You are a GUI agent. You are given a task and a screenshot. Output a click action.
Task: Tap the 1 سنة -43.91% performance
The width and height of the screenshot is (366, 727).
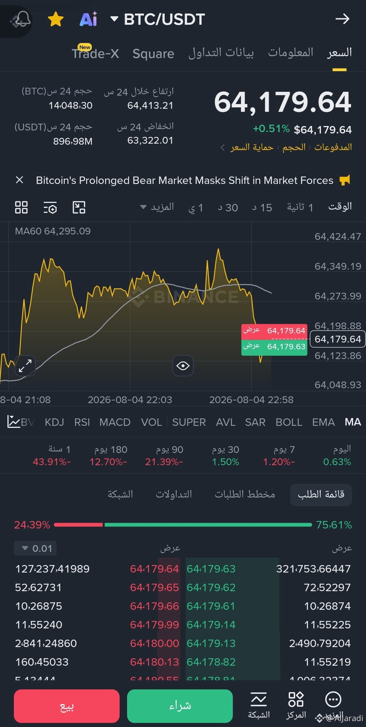tap(52, 456)
